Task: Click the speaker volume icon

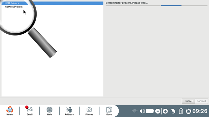Action: pos(142,111)
